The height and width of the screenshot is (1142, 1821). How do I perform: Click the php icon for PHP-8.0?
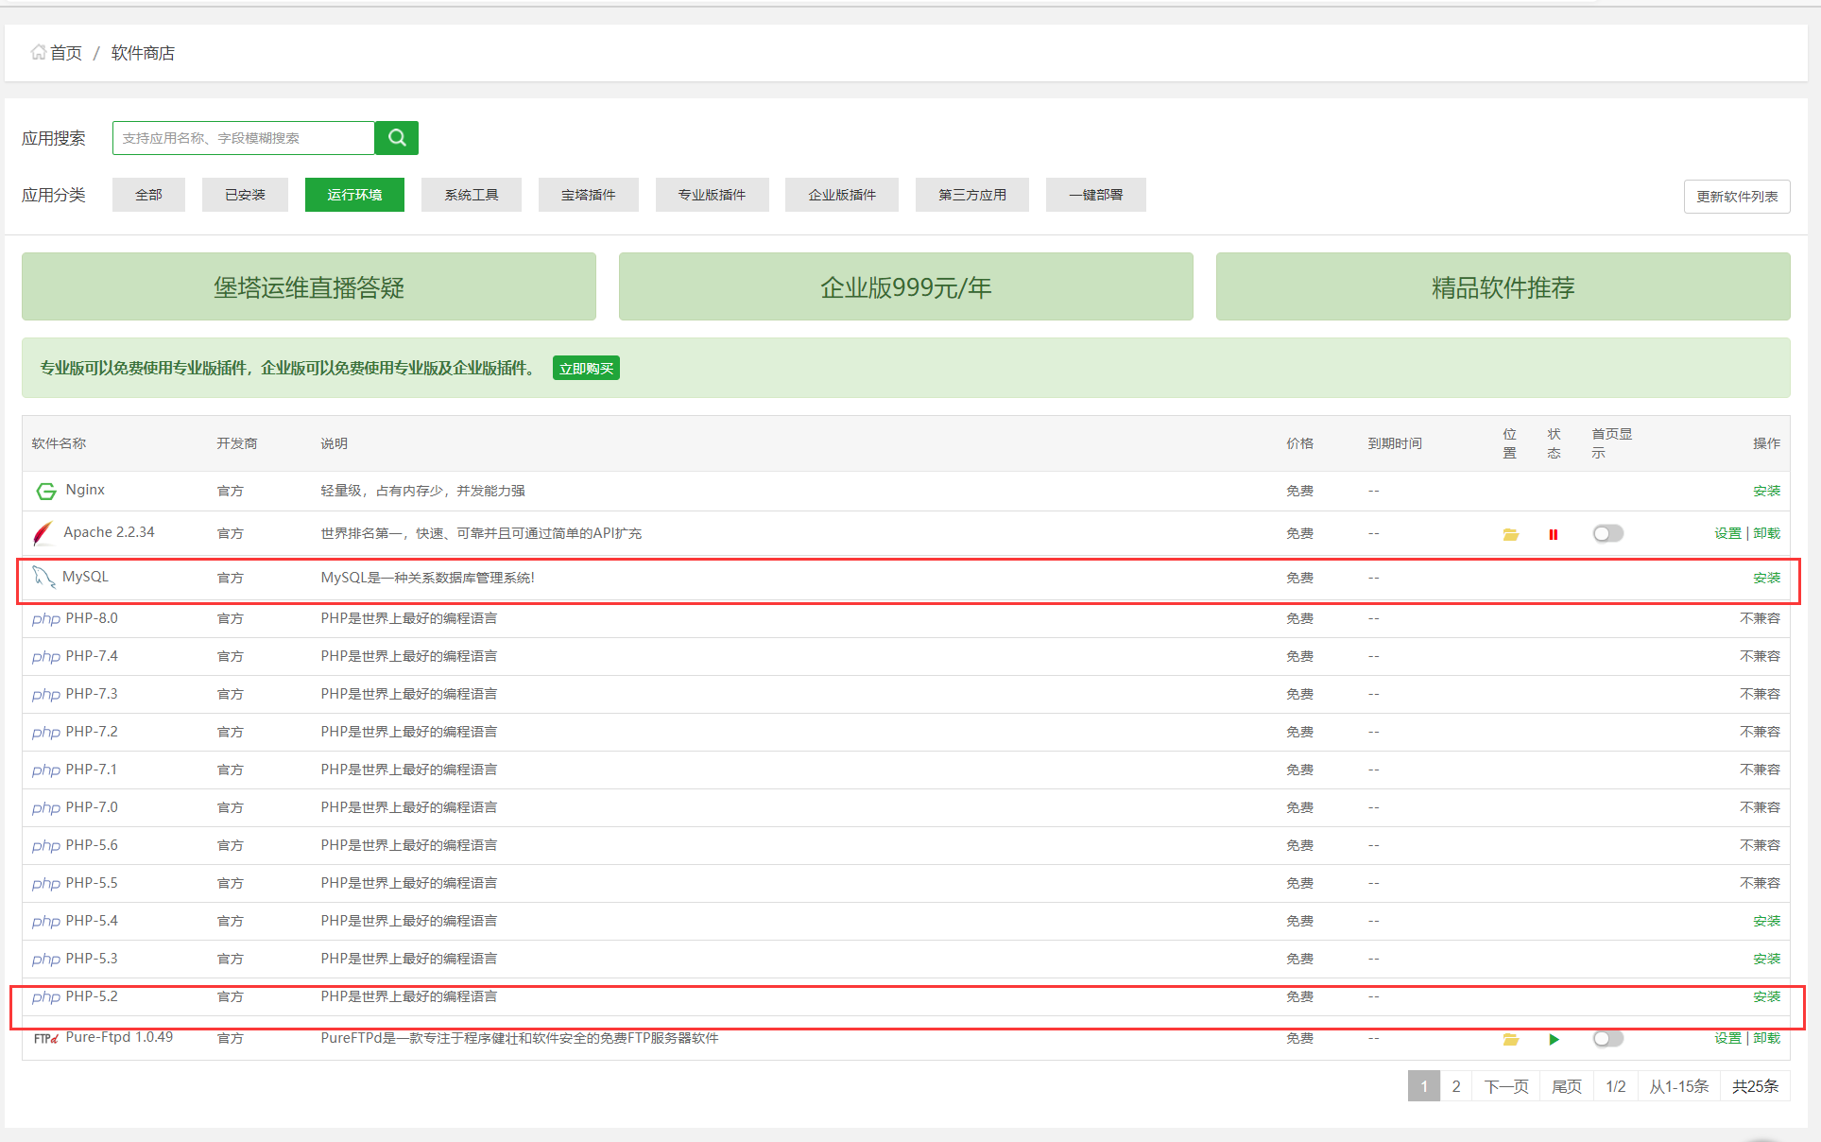[x=45, y=619]
